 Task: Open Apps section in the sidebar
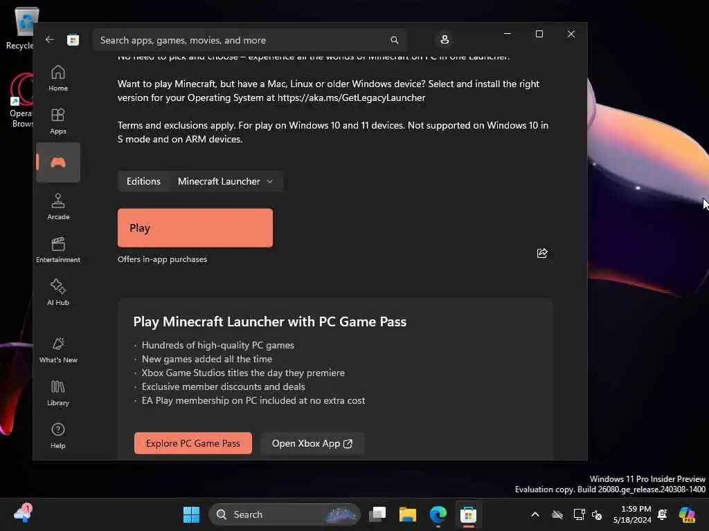(x=58, y=122)
